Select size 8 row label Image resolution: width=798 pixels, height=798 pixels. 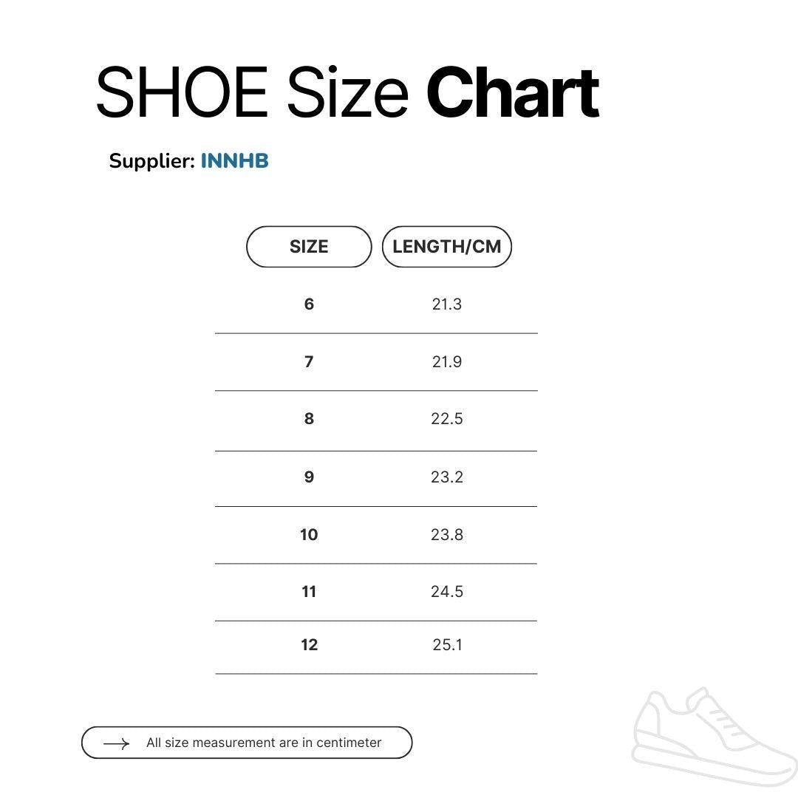309,419
